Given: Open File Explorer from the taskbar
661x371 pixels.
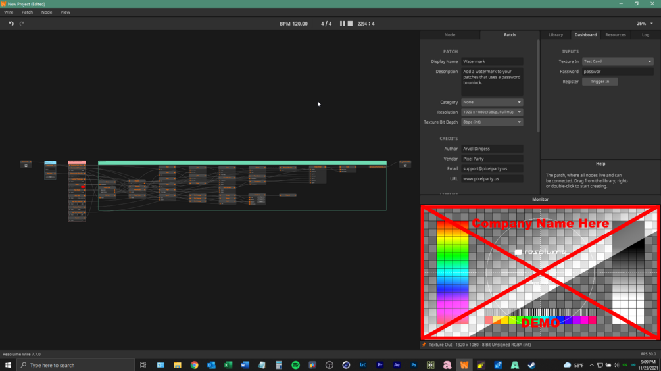Looking at the screenshot, I should [x=178, y=365].
